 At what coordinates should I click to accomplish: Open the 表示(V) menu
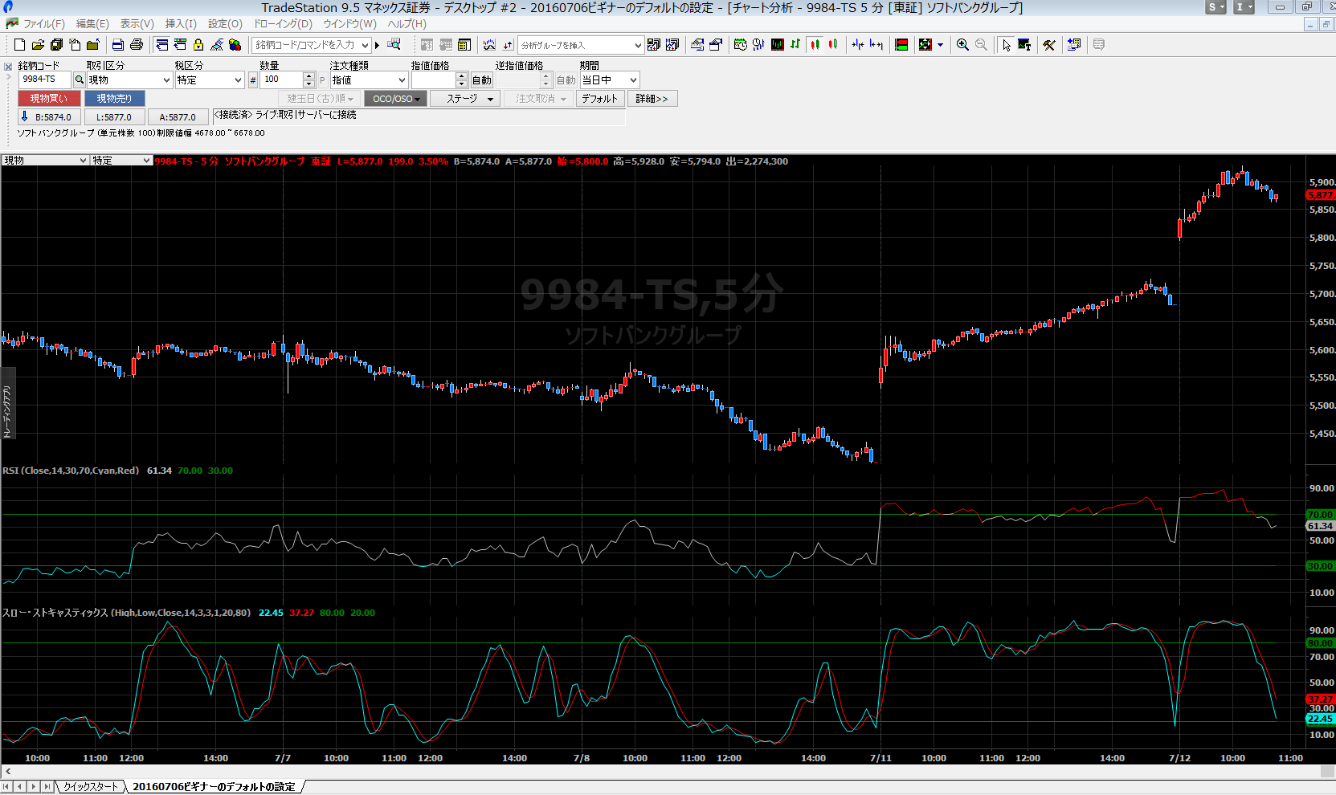[137, 24]
